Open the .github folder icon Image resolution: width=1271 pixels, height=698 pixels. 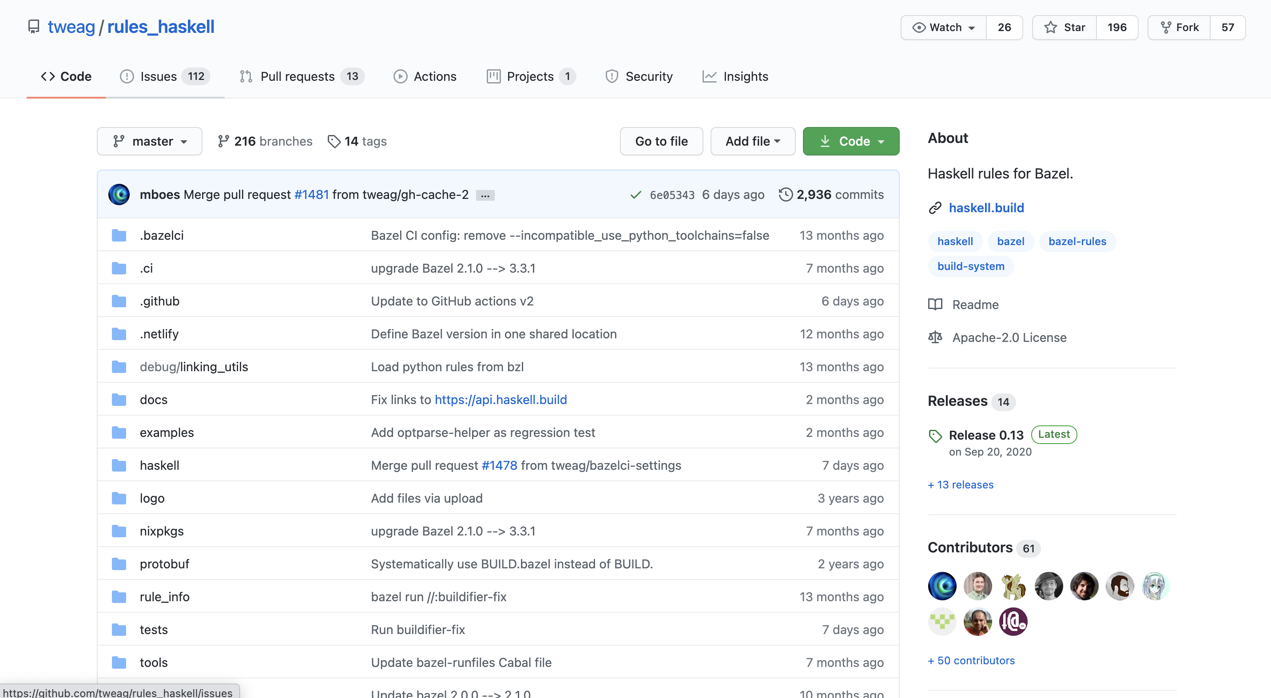pyautogui.click(x=119, y=301)
